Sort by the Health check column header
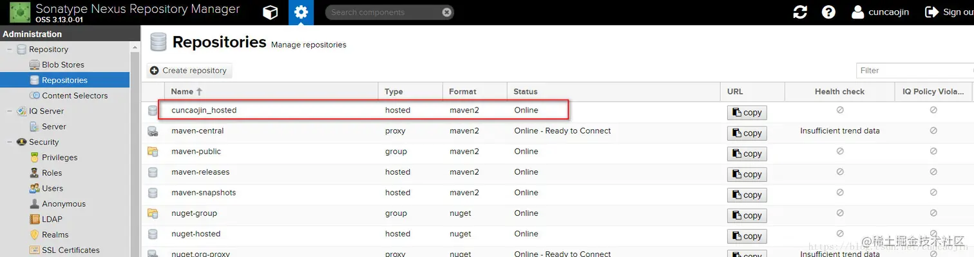This screenshot has width=974, height=257. 839,92
